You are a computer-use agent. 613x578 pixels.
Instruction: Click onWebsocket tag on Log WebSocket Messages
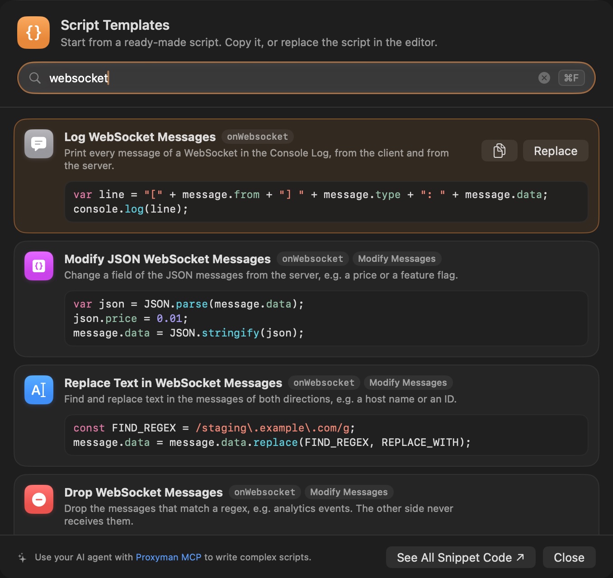(257, 137)
